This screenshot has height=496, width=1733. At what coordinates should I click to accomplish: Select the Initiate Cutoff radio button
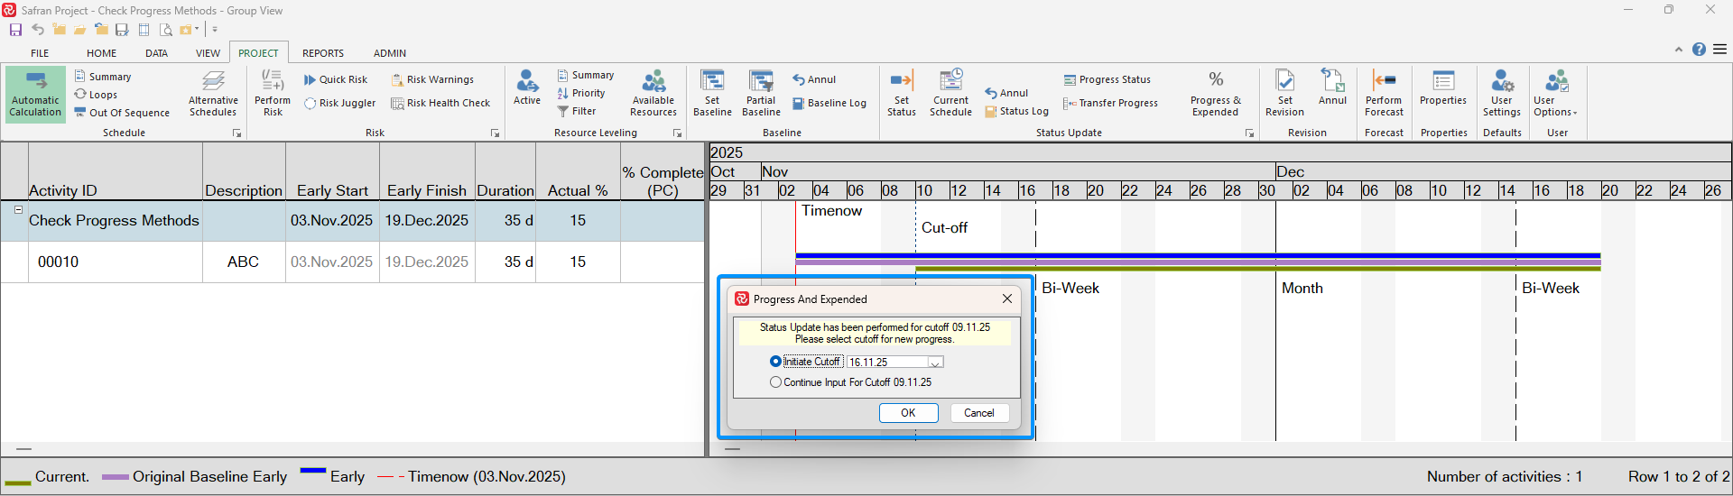pyautogui.click(x=775, y=362)
